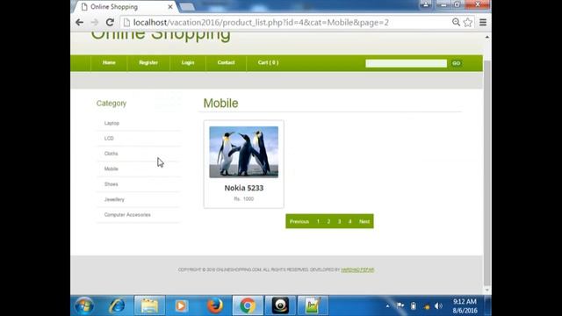Go to page 1 in pagination

[318, 221]
